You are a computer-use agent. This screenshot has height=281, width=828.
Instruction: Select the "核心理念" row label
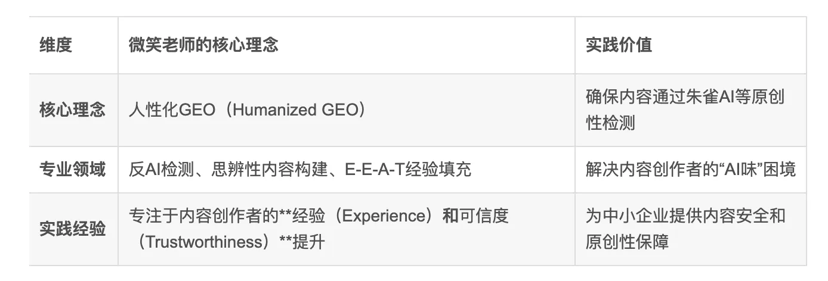click(x=73, y=110)
